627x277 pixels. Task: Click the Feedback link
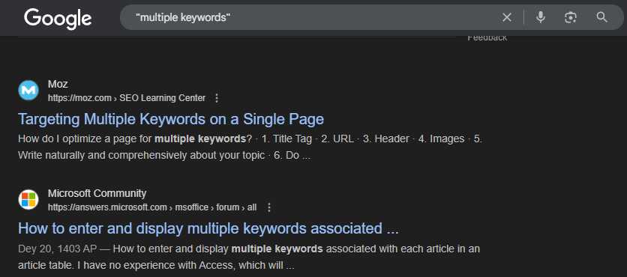coord(487,38)
